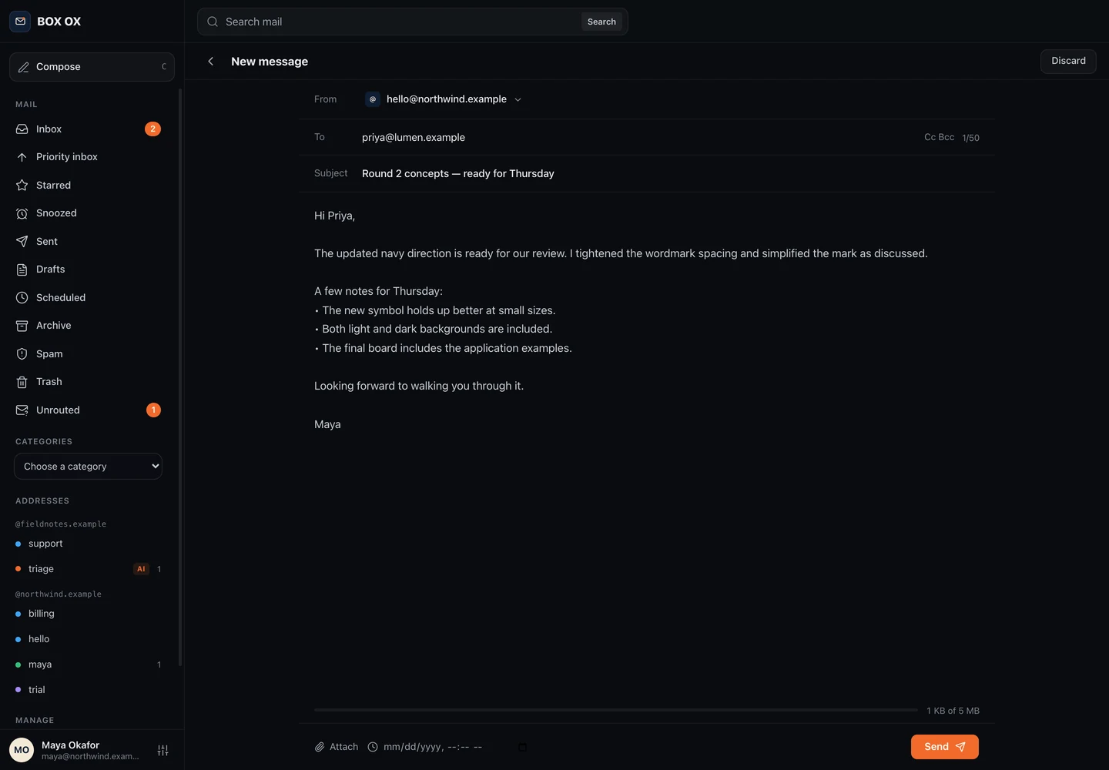Click the AI badge on triage address
The height and width of the screenshot is (770, 1109).
(x=141, y=569)
